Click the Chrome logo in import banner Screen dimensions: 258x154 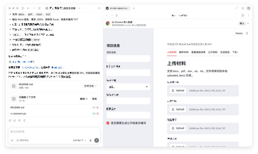[x=108, y=24]
